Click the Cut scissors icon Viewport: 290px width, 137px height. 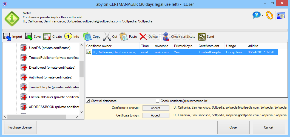click(x=107, y=37)
